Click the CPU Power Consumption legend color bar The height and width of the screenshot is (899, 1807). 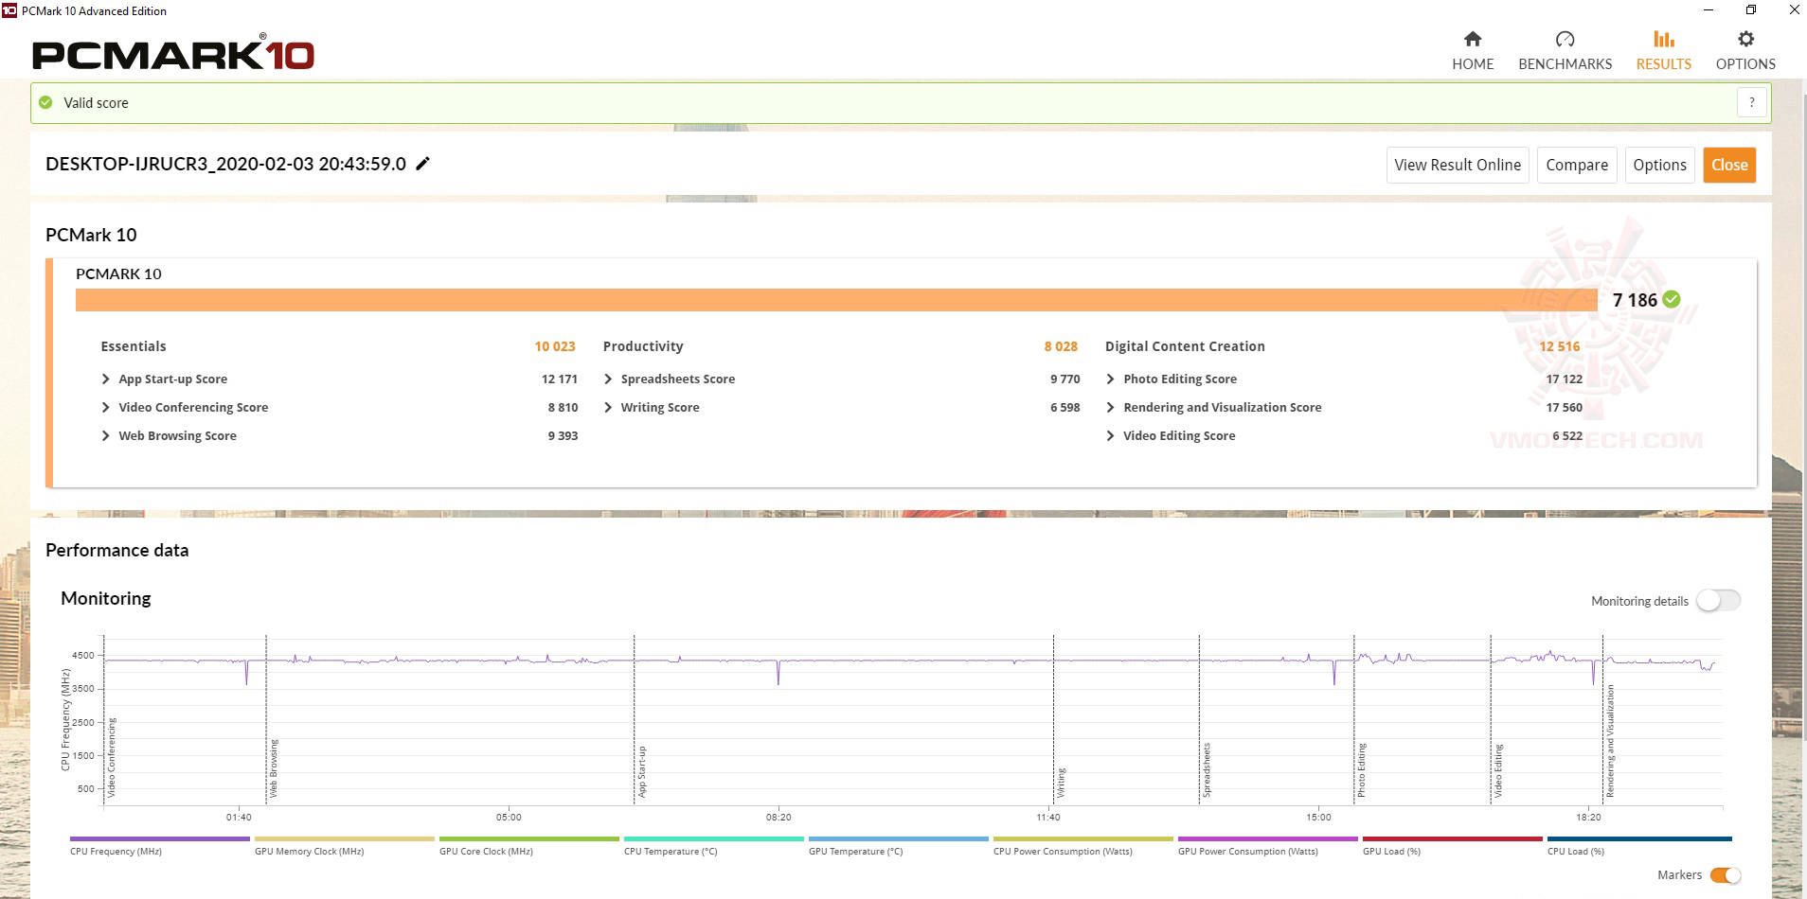1082,838
